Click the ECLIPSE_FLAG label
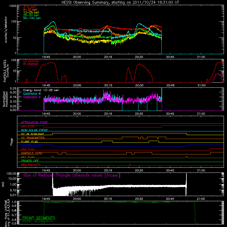 [31, 146]
